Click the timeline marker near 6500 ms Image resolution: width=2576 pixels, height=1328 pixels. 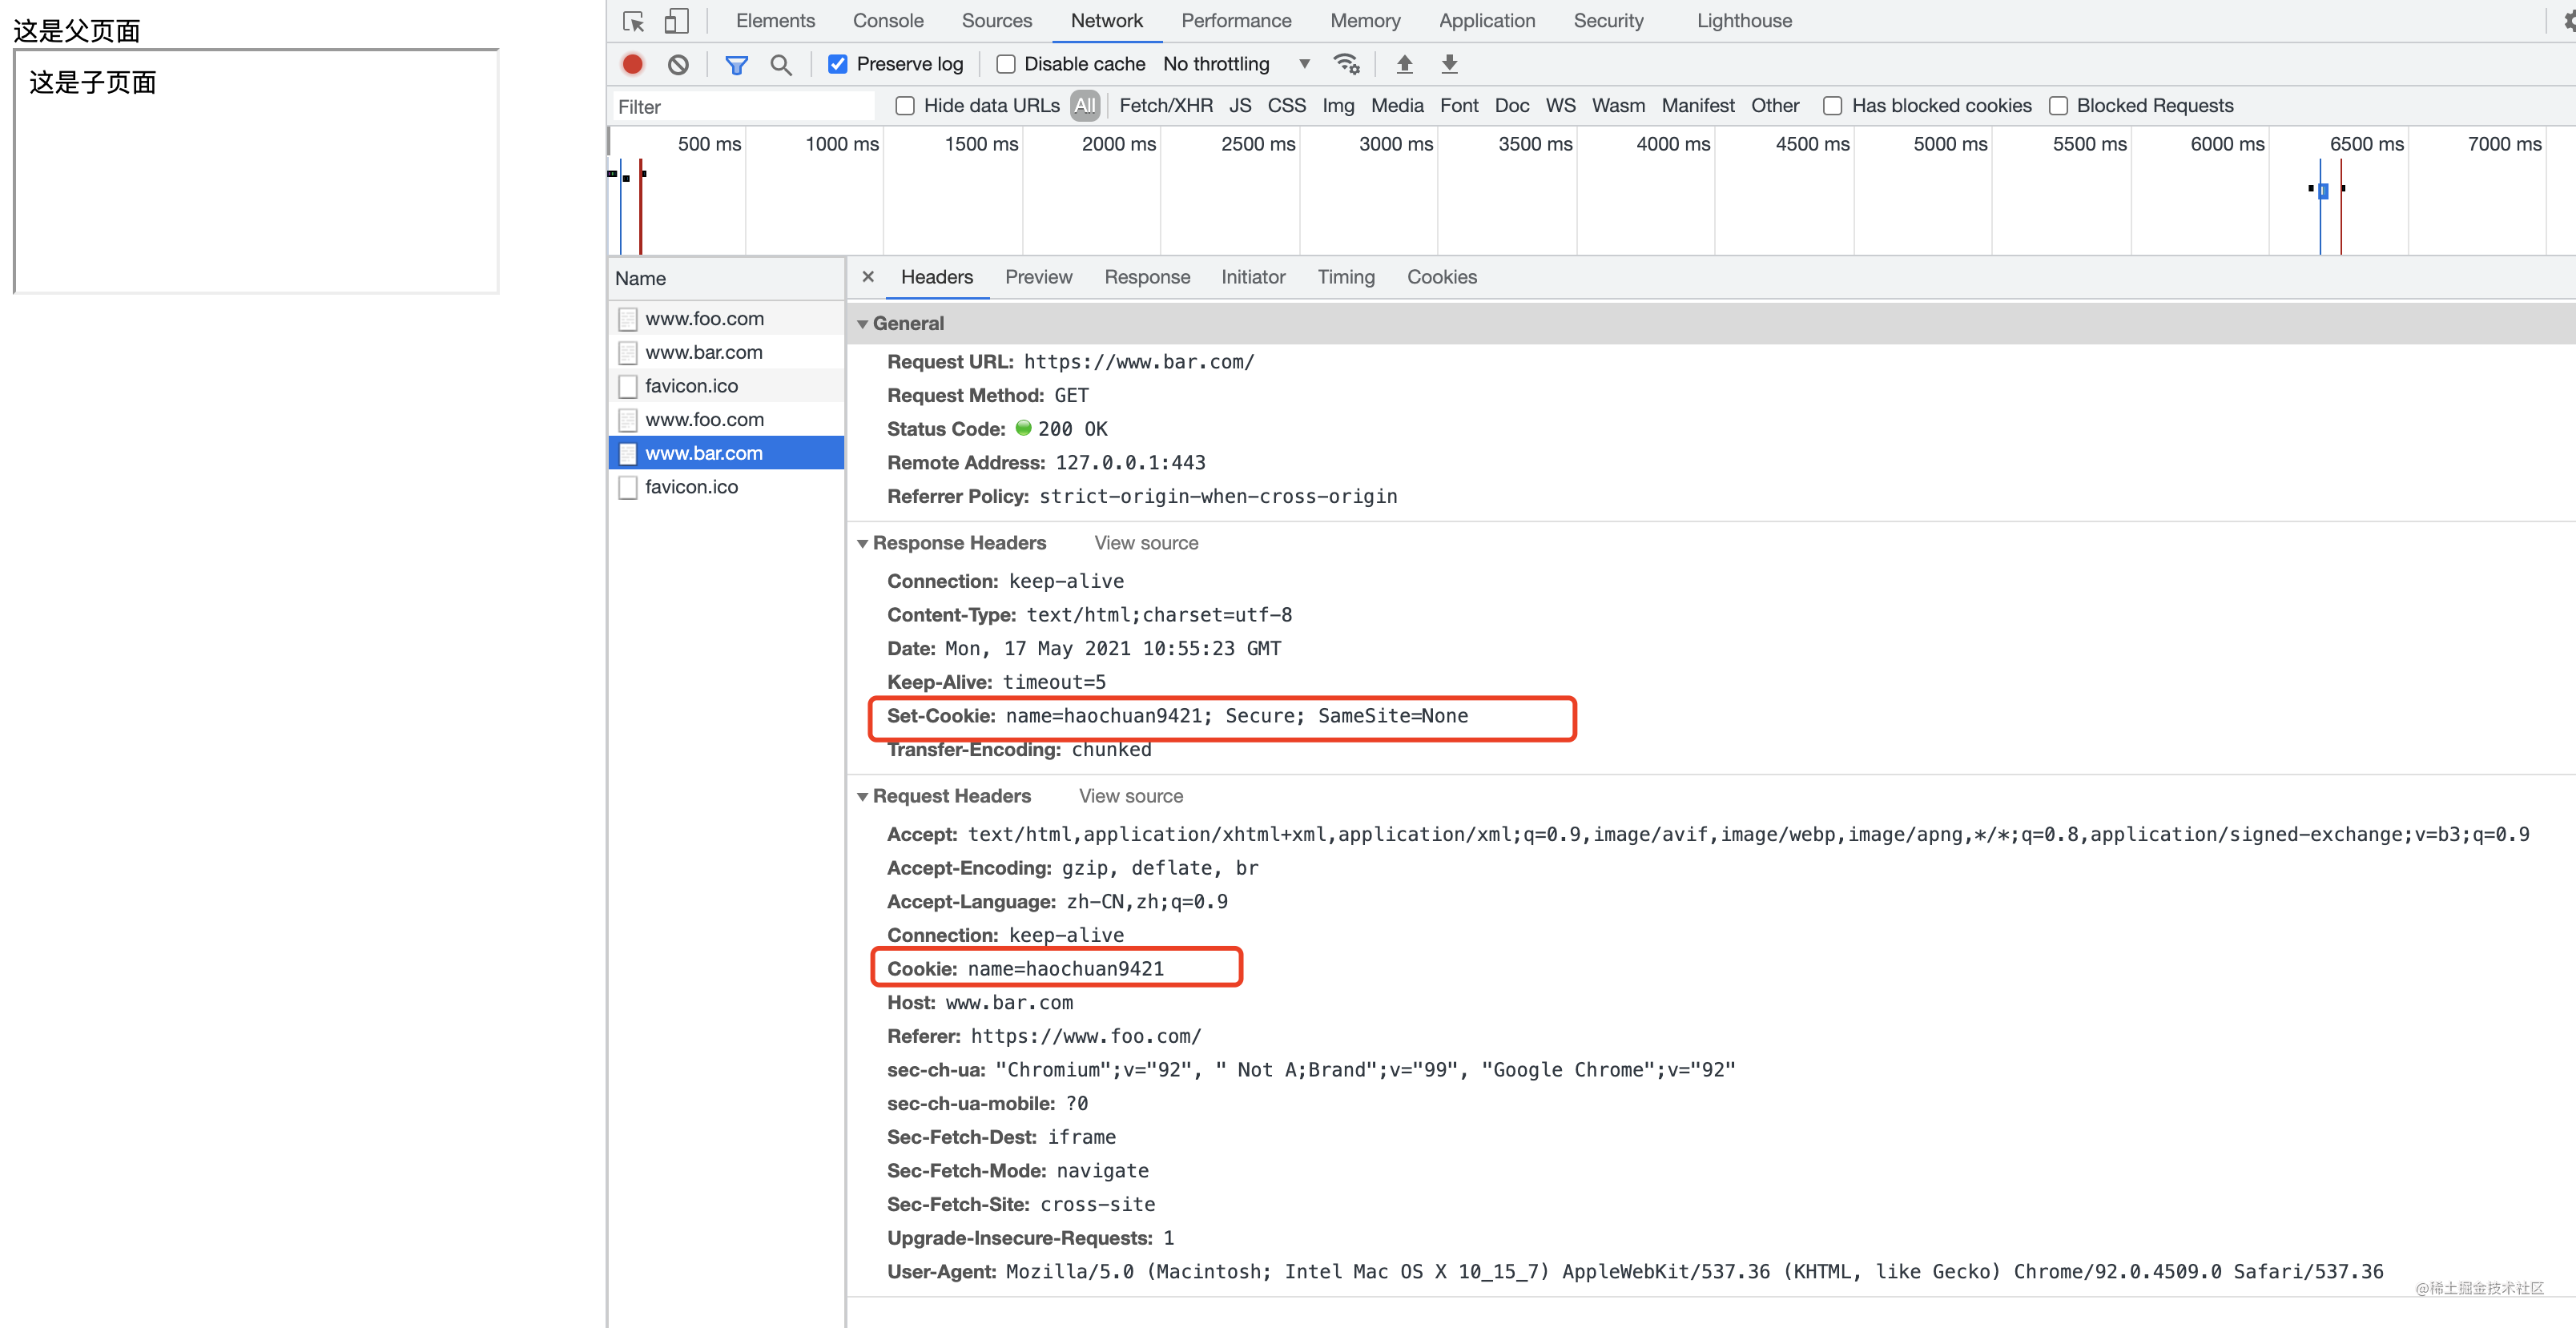click(2323, 190)
